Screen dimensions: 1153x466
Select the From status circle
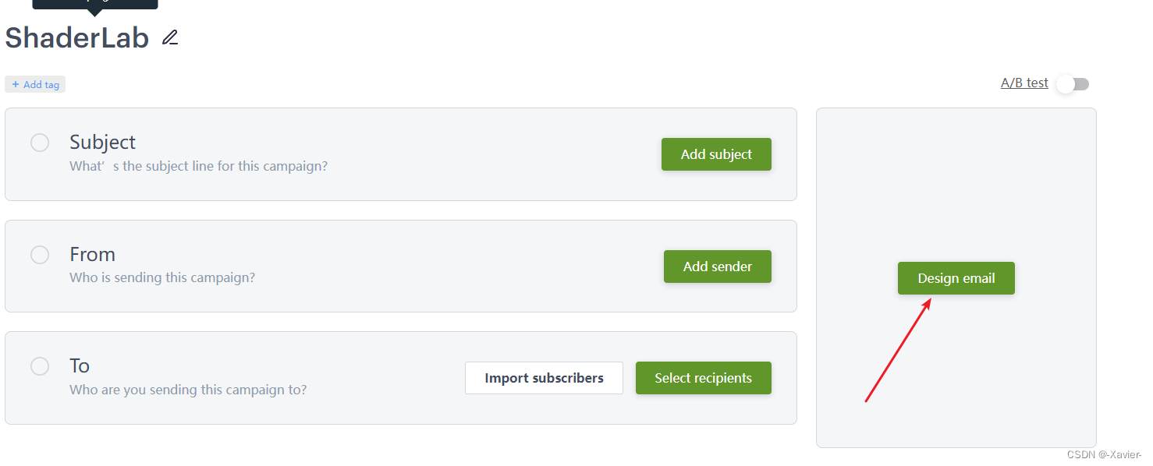(40, 255)
